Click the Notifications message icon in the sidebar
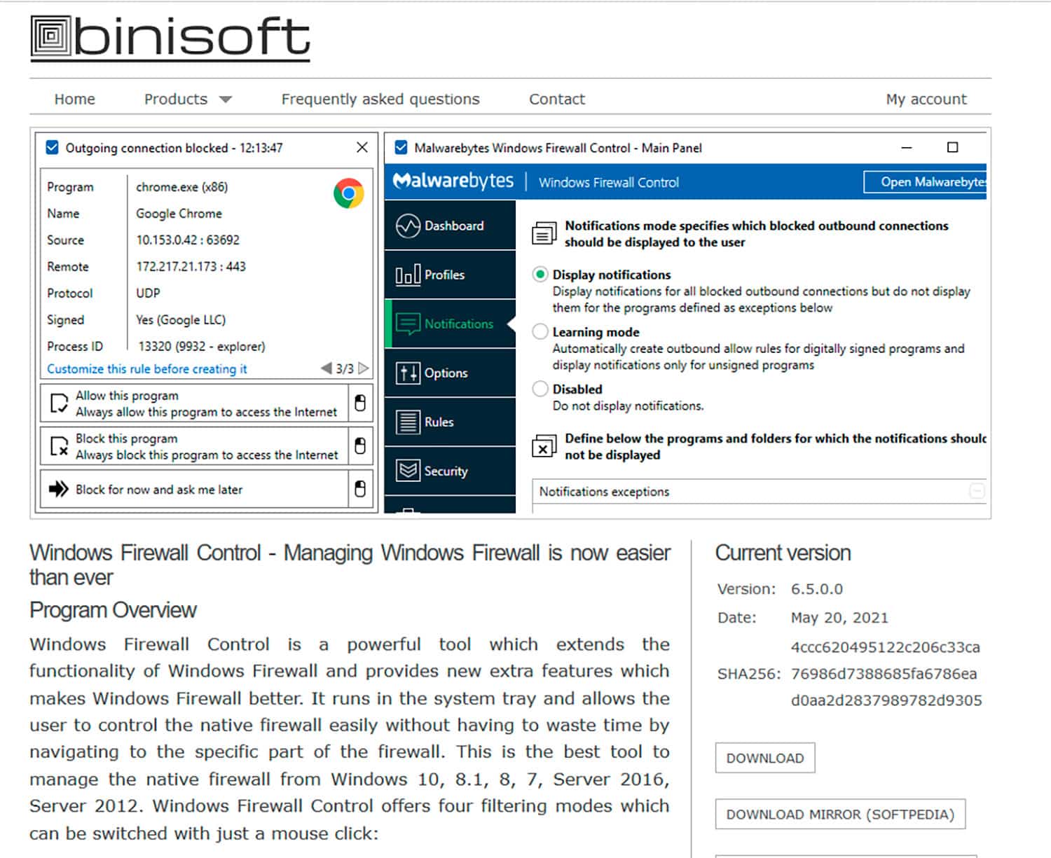Viewport: 1051px width, 858px height. [x=408, y=324]
